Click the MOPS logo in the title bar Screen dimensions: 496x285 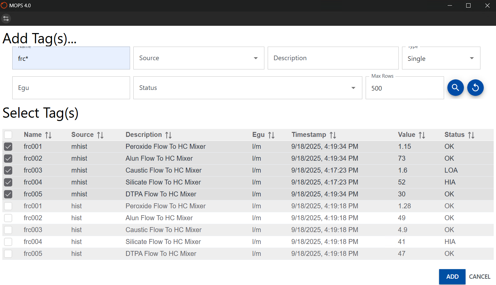(4, 5)
